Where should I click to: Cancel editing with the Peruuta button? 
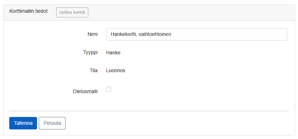pos(52,123)
